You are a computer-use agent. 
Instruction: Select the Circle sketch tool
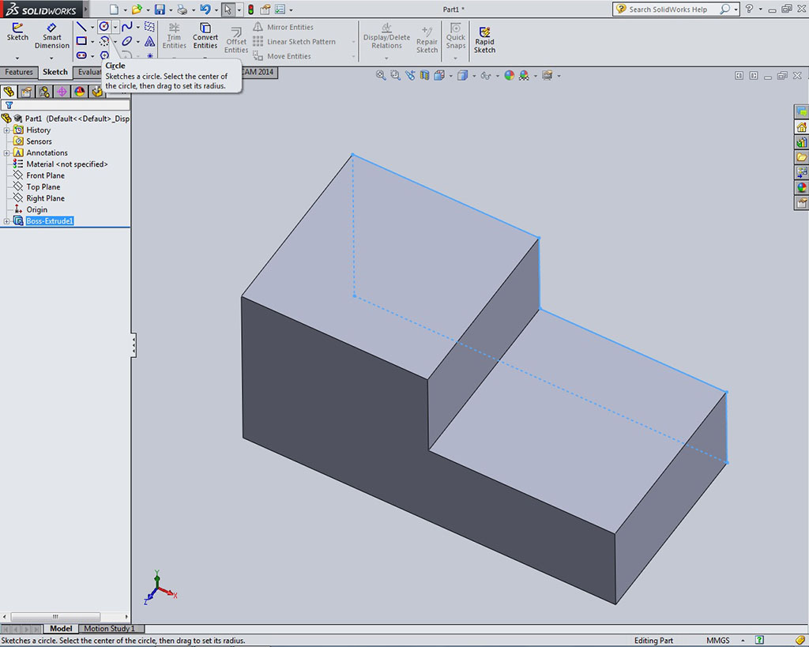point(103,27)
